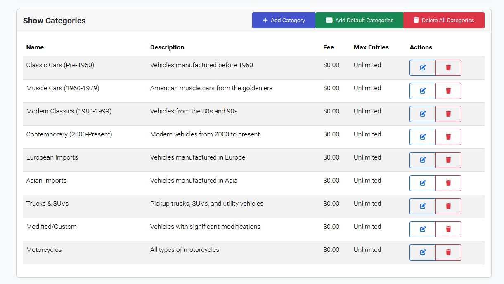
Task: Delete the European Imports category
Action: (x=448, y=160)
